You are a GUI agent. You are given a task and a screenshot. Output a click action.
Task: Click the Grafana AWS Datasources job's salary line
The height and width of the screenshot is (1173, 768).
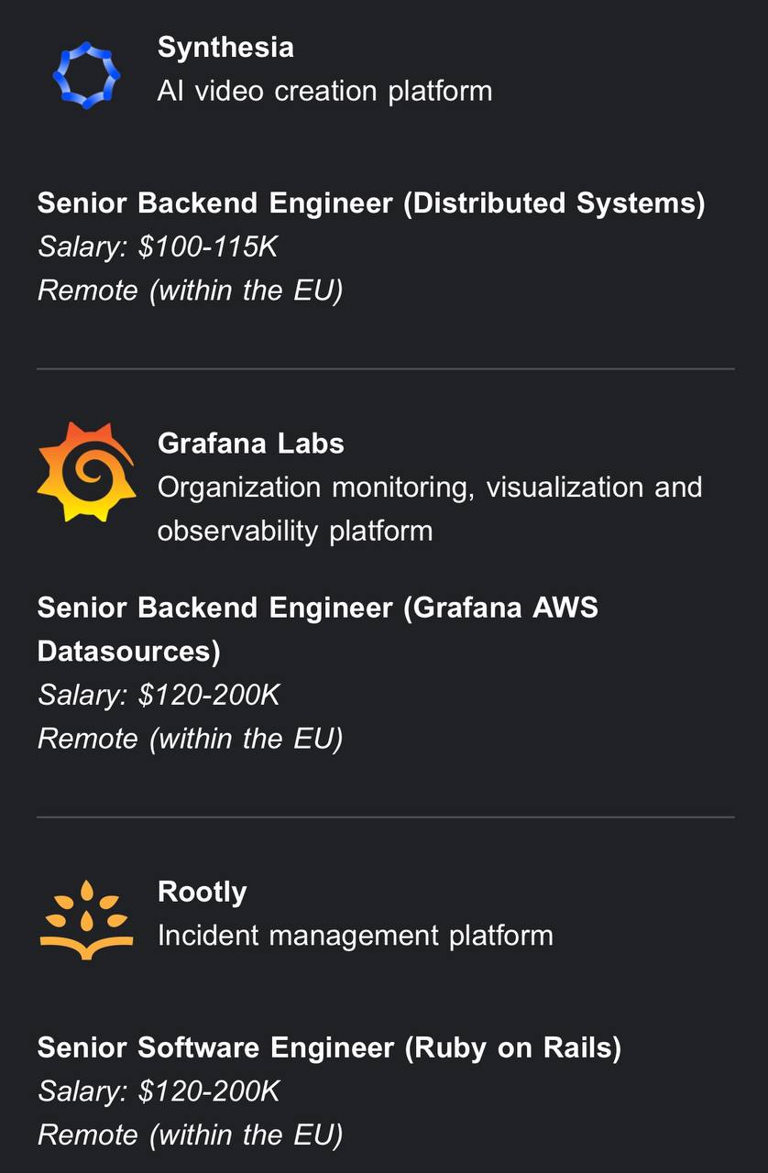pyautogui.click(x=158, y=695)
